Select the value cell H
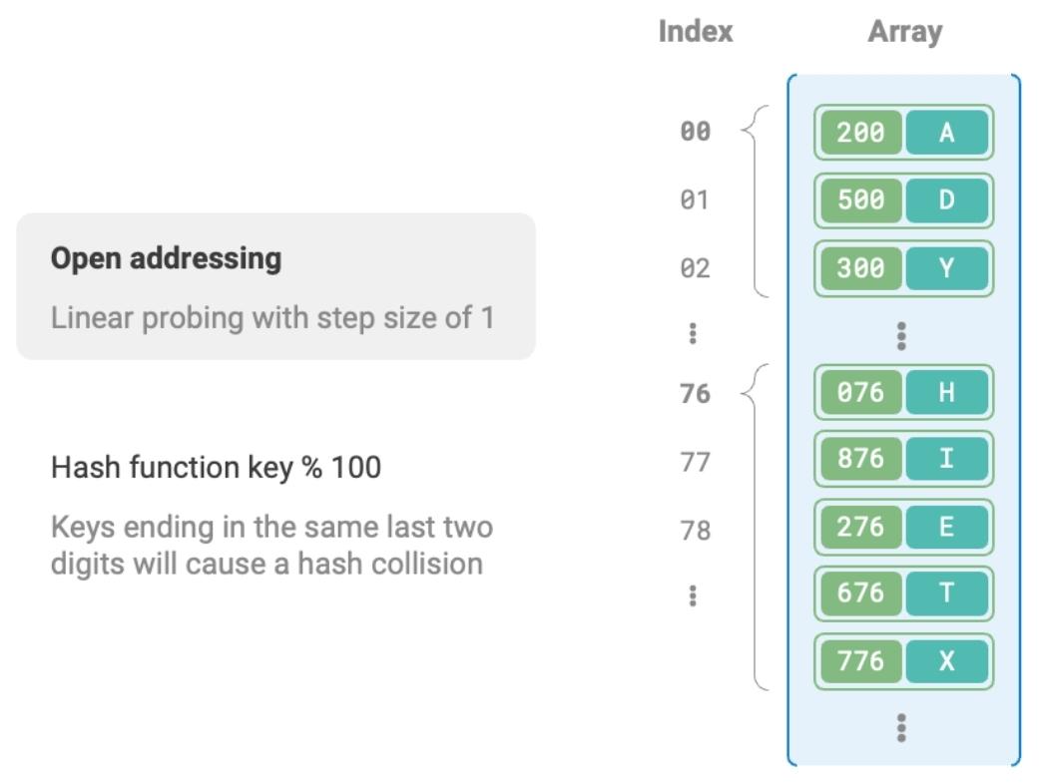1041x784 pixels. [x=946, y=392]
